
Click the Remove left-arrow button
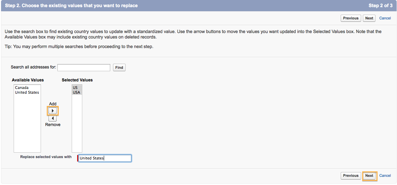point(53,118)
